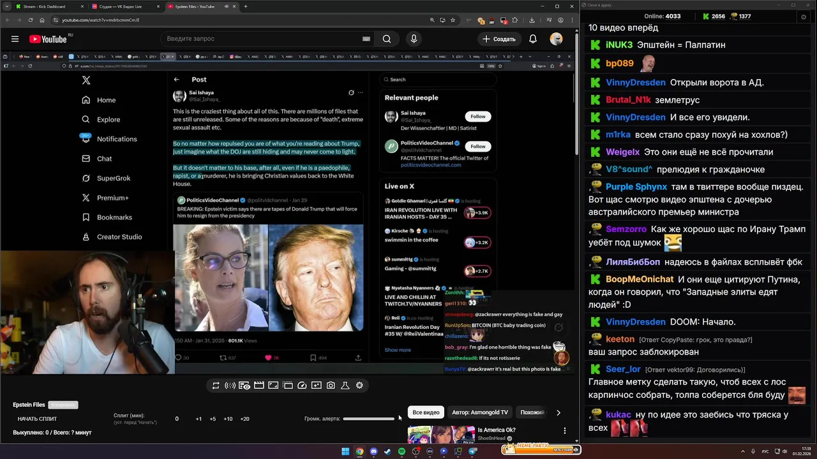
Task: Click username Seer_lor in chat
Action: click(623, 369)
